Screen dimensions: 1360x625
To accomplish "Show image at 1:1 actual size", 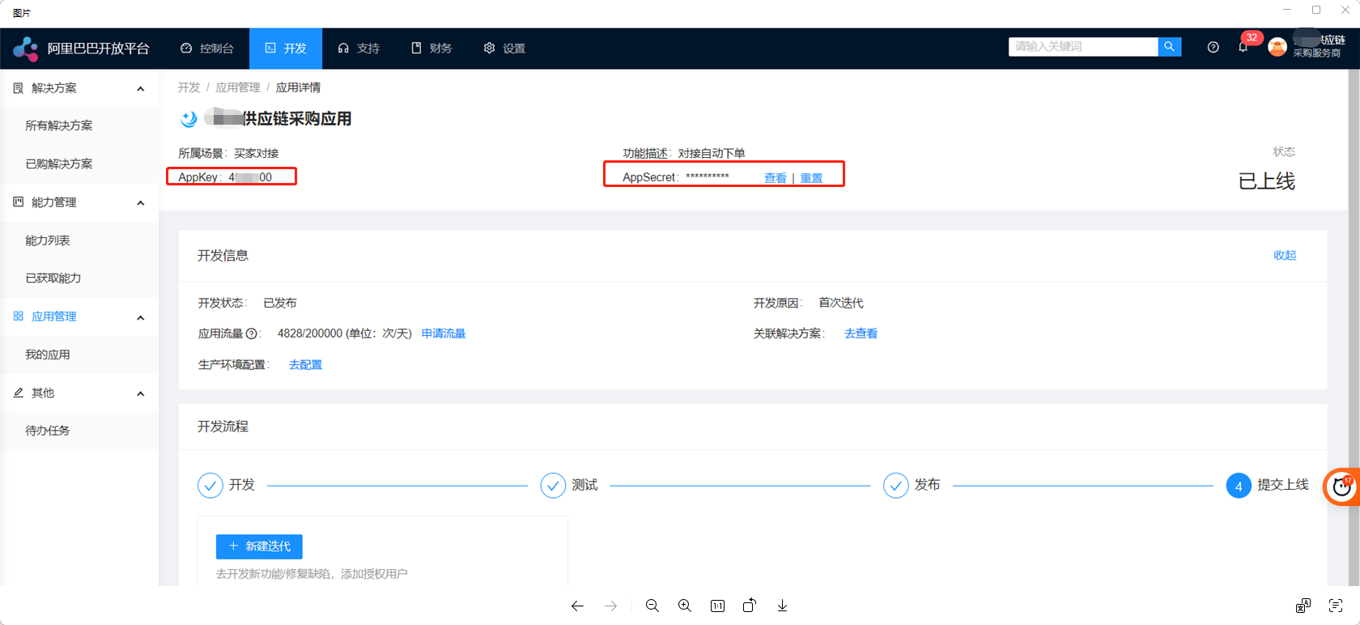I will (x=717, y=606).
